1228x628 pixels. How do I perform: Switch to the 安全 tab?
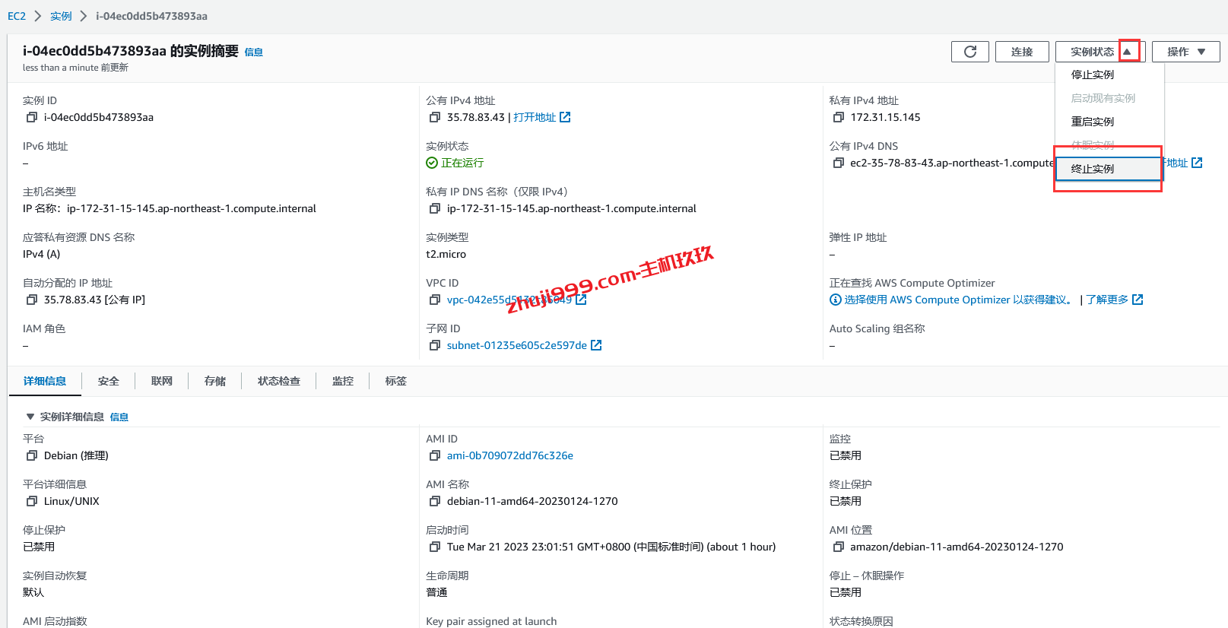tap(109, 381)
